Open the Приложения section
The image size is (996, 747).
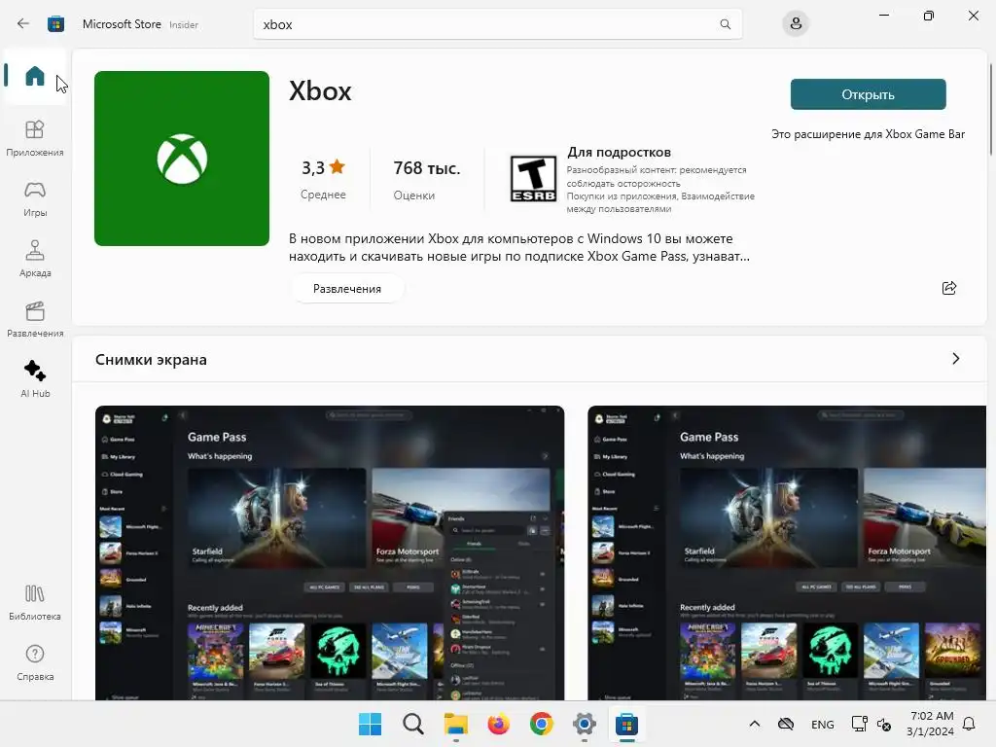coord(35,138)
